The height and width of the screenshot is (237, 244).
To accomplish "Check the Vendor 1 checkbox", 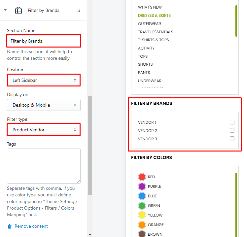I will [x=232, y=122].
